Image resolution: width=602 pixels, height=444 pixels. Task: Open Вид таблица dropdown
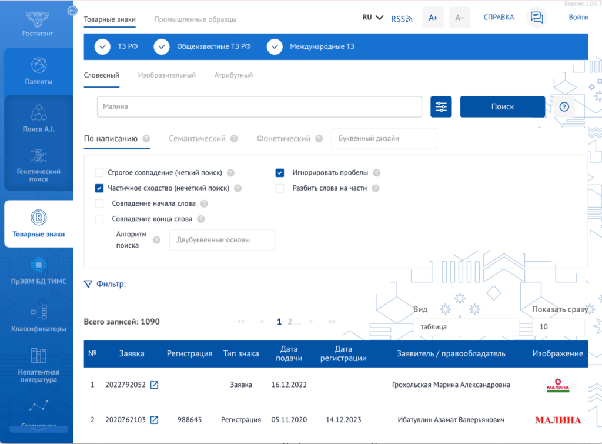coord(466,327)
